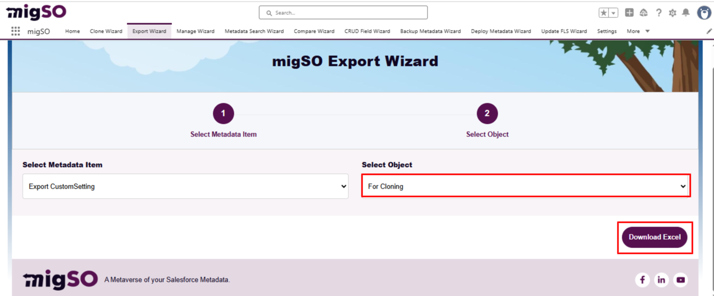Open the Manage Wizard tab
This screenshot has width=714, height=296.
click(195, 31)
